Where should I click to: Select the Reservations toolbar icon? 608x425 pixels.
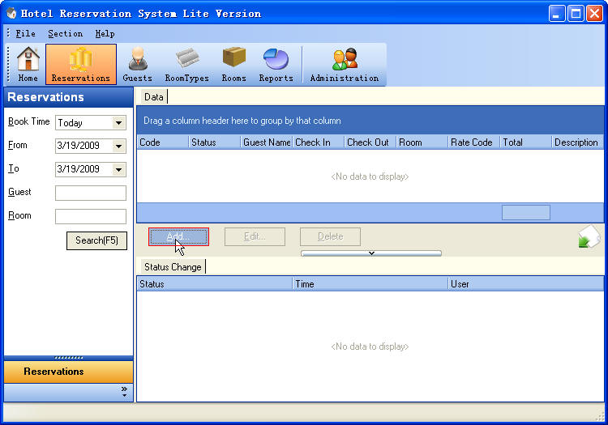[80, 64]
